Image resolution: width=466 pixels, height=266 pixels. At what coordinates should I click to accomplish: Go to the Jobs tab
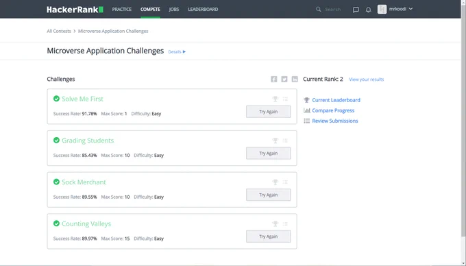(174, 9)
